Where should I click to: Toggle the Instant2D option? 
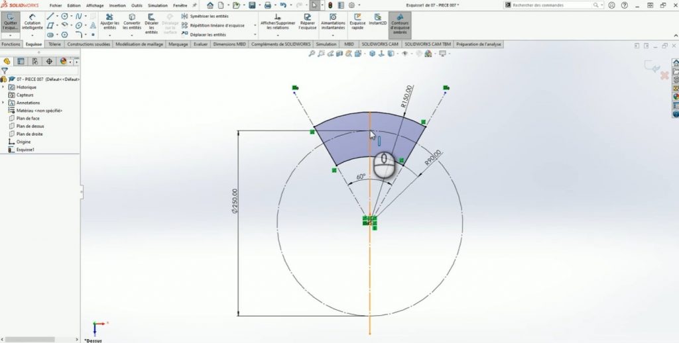coord(377,19)
